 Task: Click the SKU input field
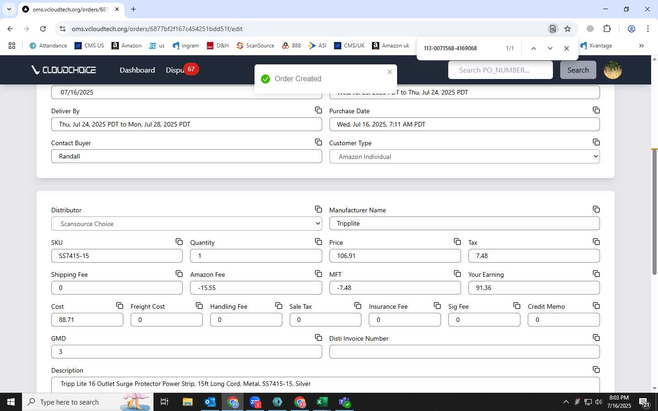click(117, 256)
